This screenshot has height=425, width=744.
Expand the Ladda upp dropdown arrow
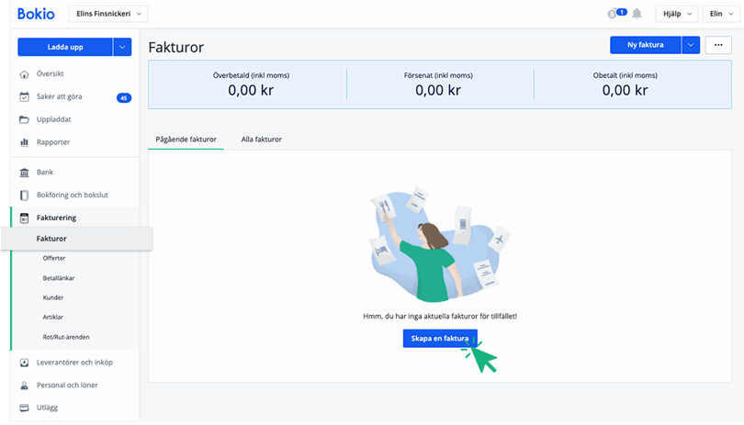123,45
